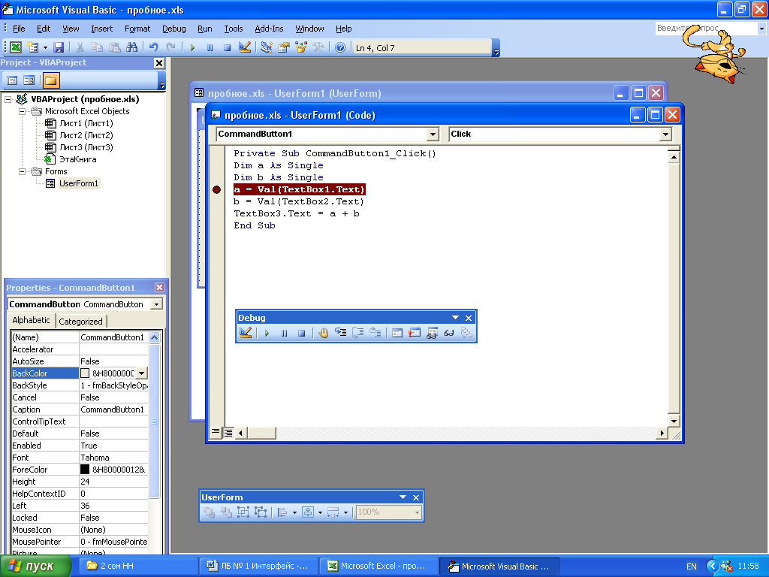This screenshot has height=577, width=769.
Task: Open the Add-Ins menu
Action: [x=269, y=29]
